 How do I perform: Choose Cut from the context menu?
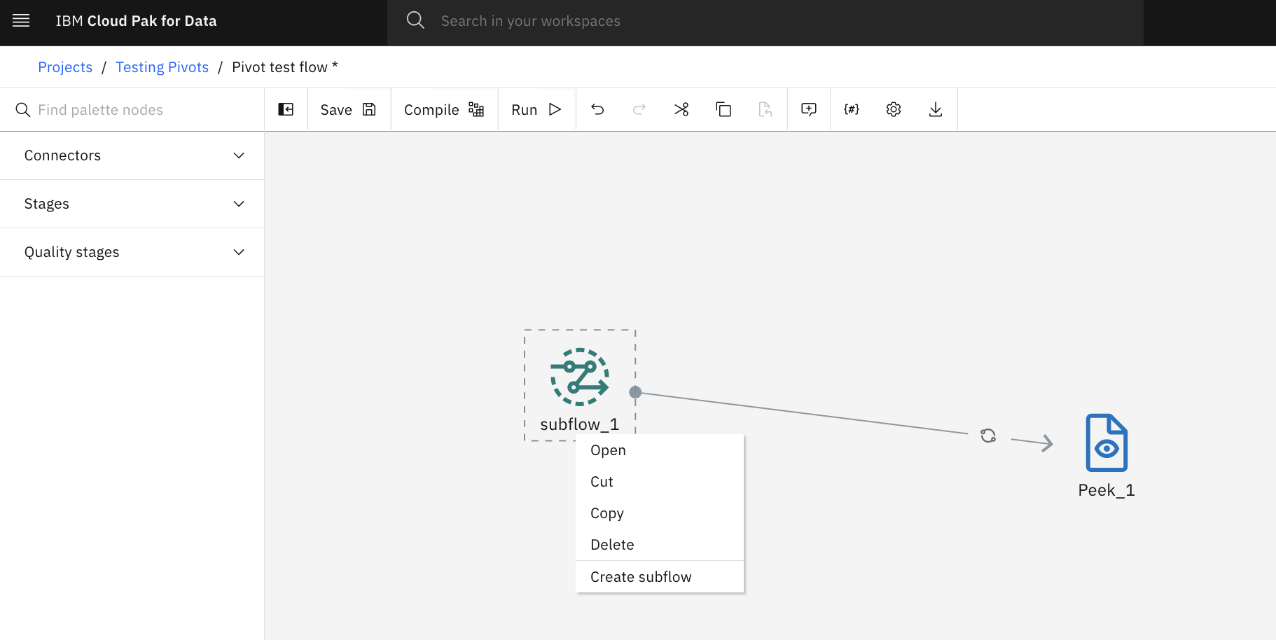(660, 482)
